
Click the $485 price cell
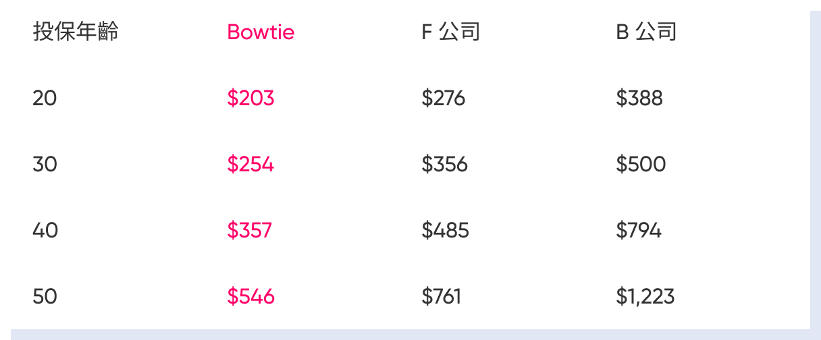pyautogui.click(x=445, y=231)
